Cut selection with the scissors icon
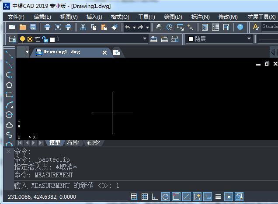 tap(83, 27)
